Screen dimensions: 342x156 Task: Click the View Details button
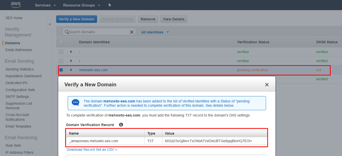174,19
